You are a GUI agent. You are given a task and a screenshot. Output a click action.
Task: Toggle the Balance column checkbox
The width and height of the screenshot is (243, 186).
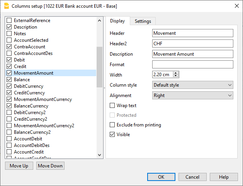(9, 80)
